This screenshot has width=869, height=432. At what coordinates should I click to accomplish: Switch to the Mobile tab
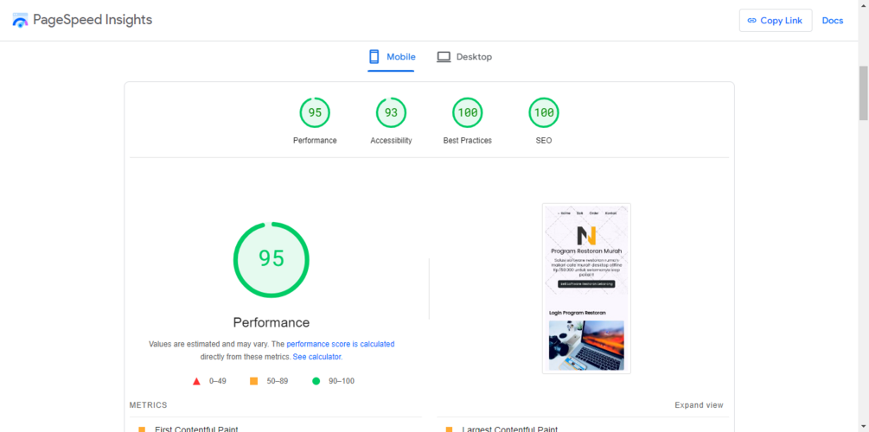pyautogui.click(x=392, y=56)
